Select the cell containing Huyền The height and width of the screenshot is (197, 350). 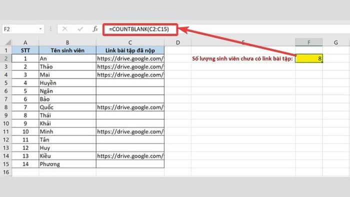tap(67, 83)
